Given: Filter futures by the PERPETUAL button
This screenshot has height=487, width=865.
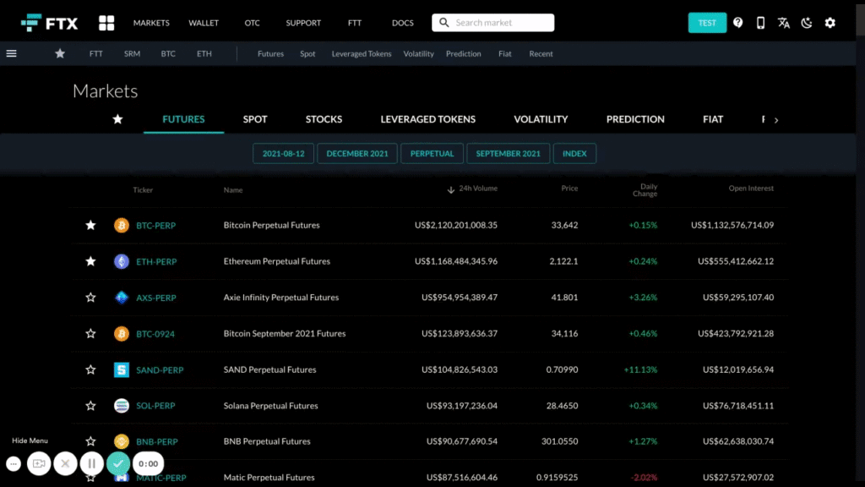Looking at the screenshot, I should pos(432,154).
